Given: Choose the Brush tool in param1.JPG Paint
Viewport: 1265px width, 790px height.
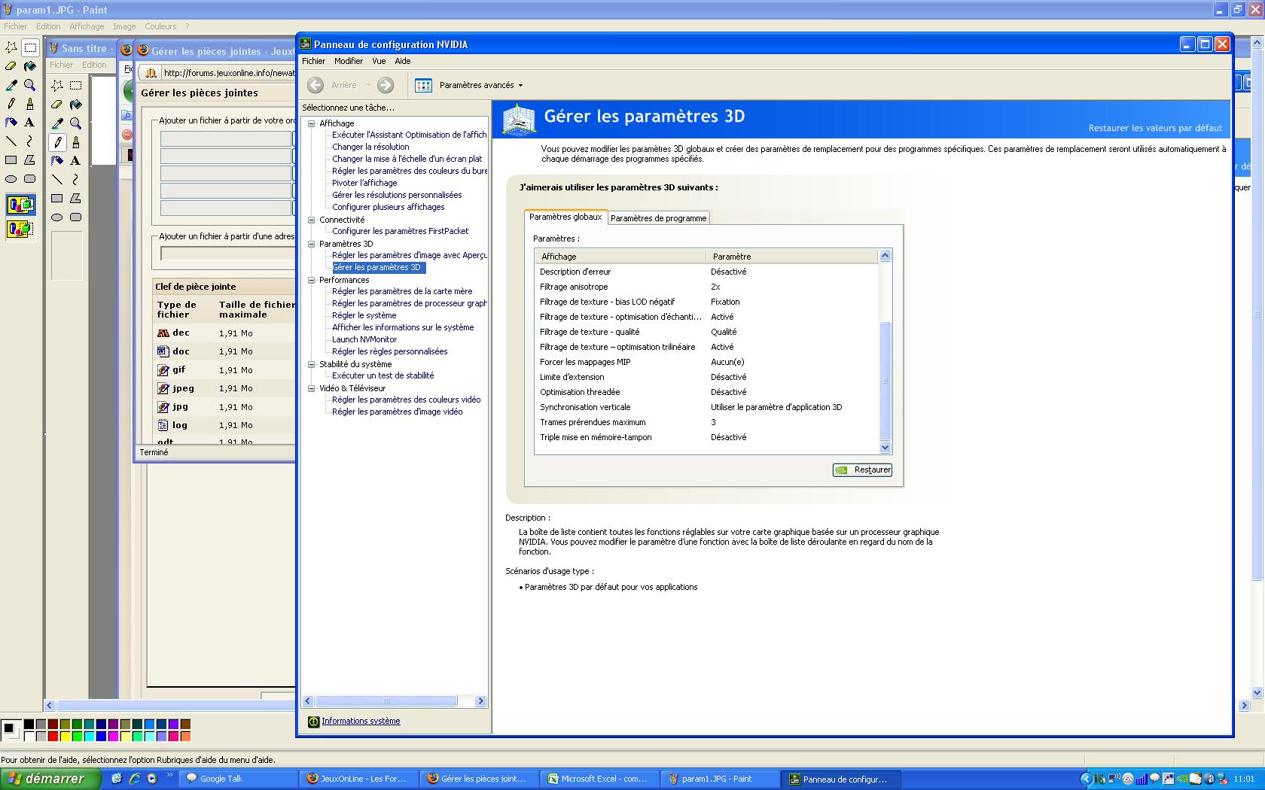Looking at the screenshot, I should click(x=30, y=104).
